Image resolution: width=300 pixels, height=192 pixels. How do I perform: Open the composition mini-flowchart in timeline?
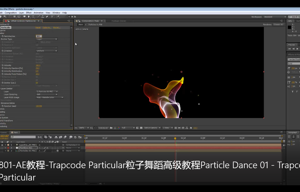coord(40,137)
